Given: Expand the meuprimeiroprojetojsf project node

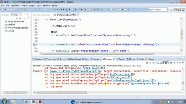Looking at the screenshot, I should pyautogui.click(x=3, y=28).
